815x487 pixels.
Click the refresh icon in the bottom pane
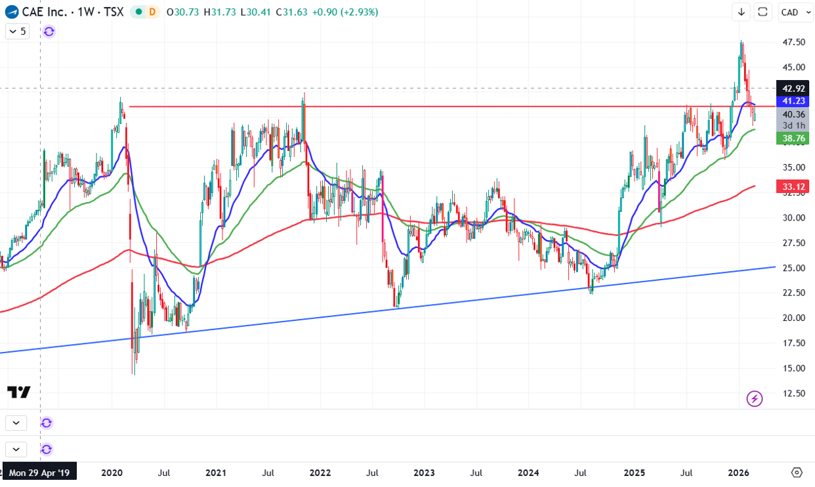coord(47,450)
